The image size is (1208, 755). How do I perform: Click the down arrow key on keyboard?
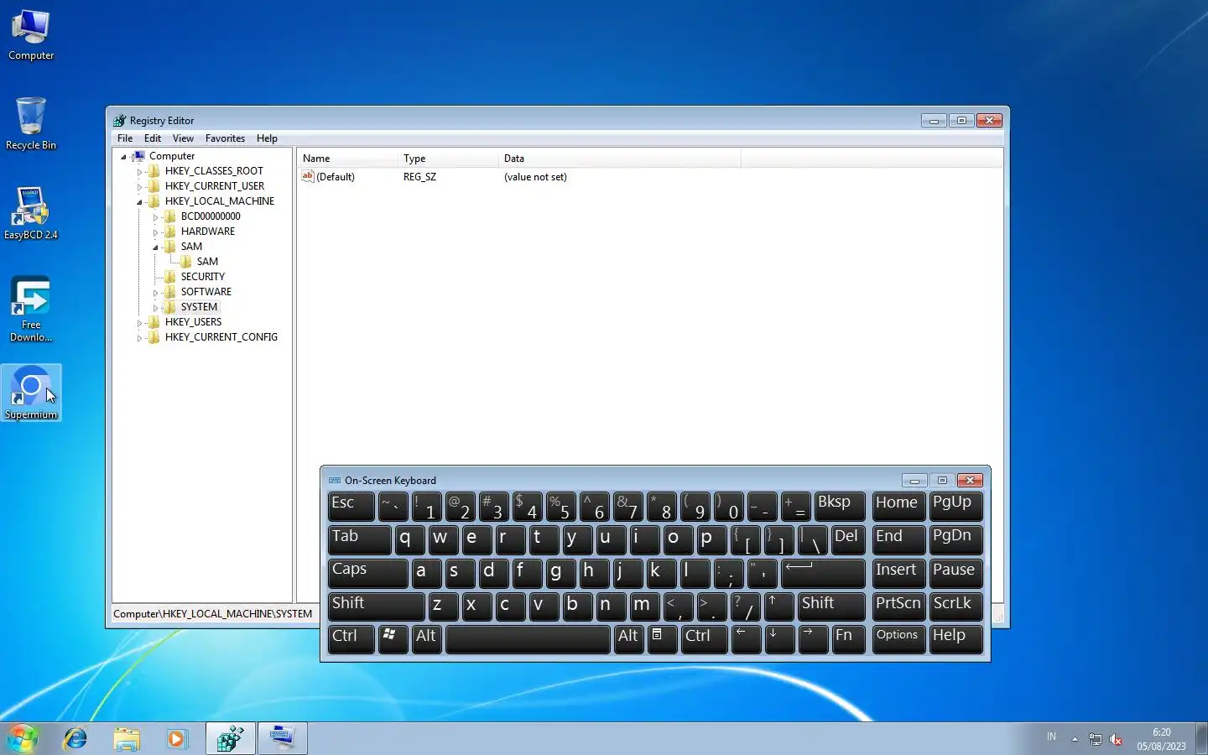pyautogui.click(x=779, y=639)
